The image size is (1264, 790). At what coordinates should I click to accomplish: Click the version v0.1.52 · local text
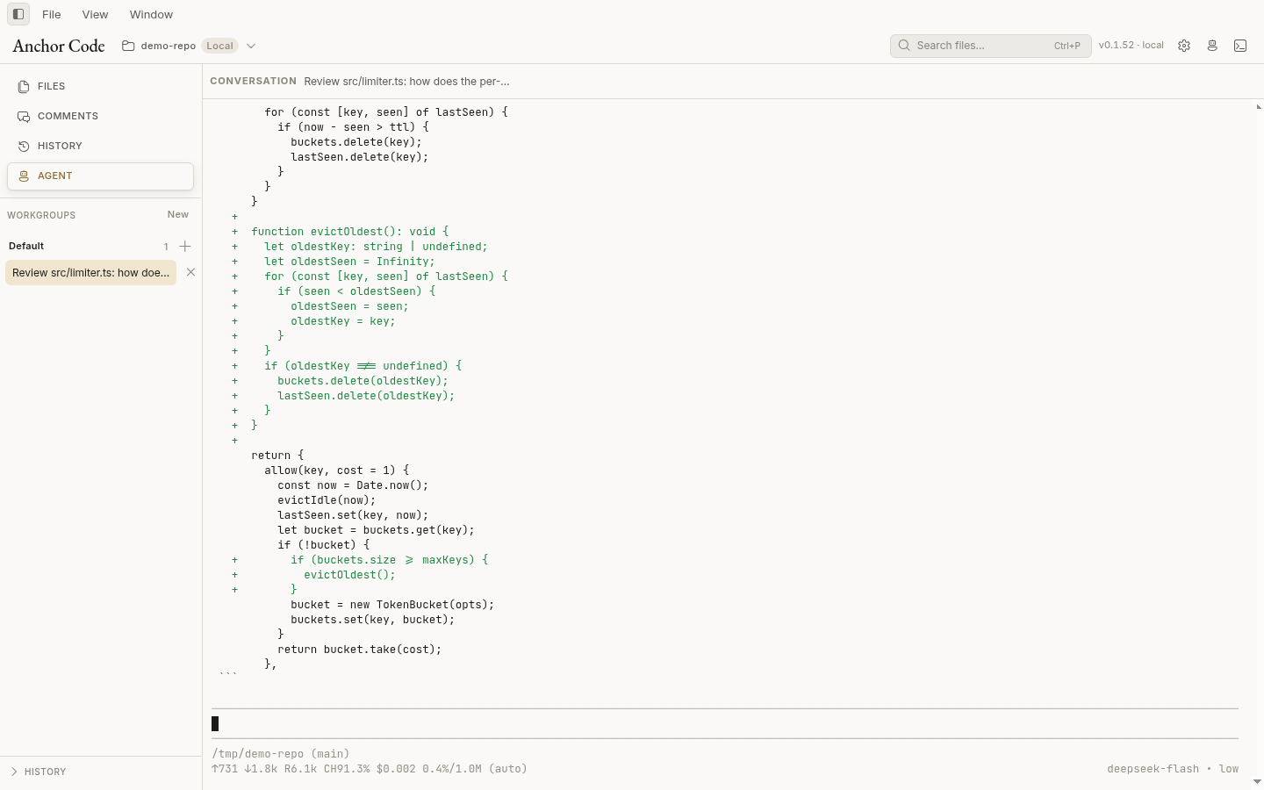[x=1131, y=46]
